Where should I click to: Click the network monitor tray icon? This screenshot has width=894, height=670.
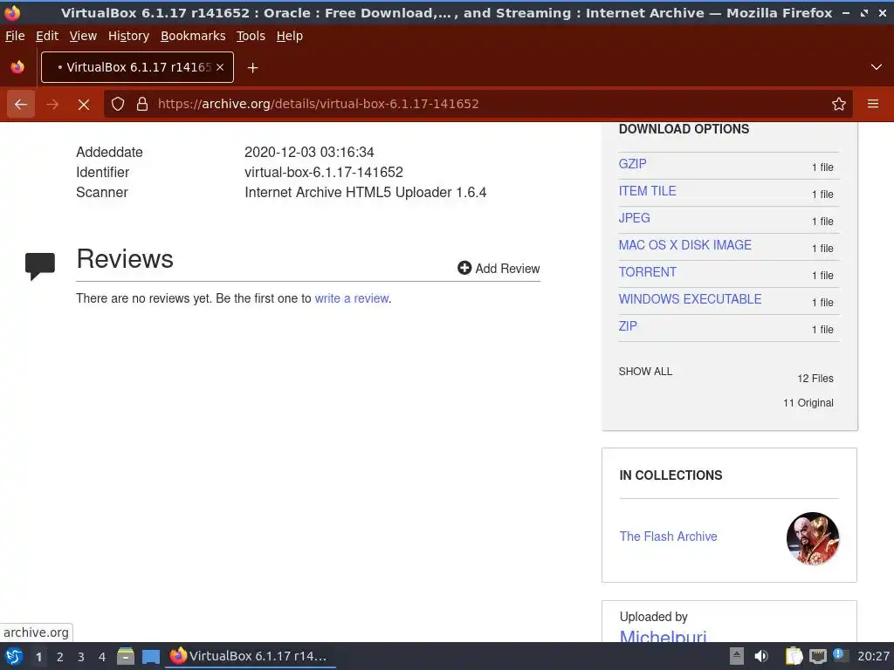817,656
